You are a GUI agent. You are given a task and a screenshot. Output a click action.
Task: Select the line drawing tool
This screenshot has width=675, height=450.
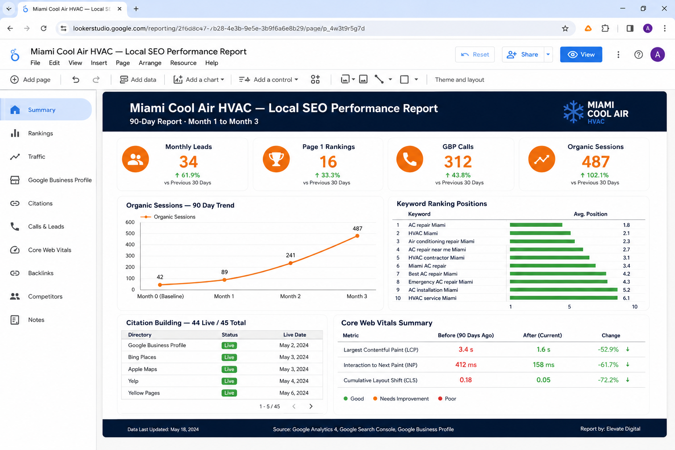379,80
